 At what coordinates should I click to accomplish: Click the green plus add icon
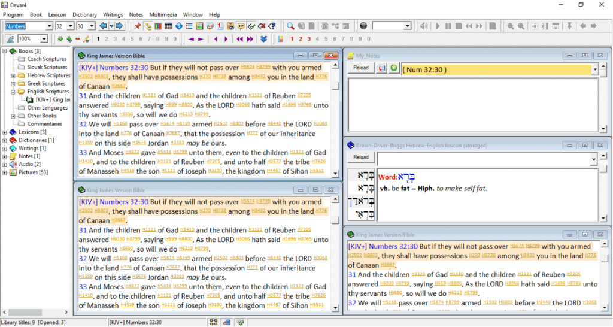[60, 39]
